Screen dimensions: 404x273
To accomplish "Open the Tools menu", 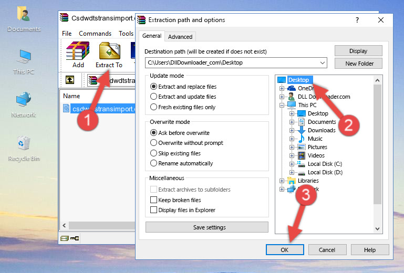I will pos(126,34).
